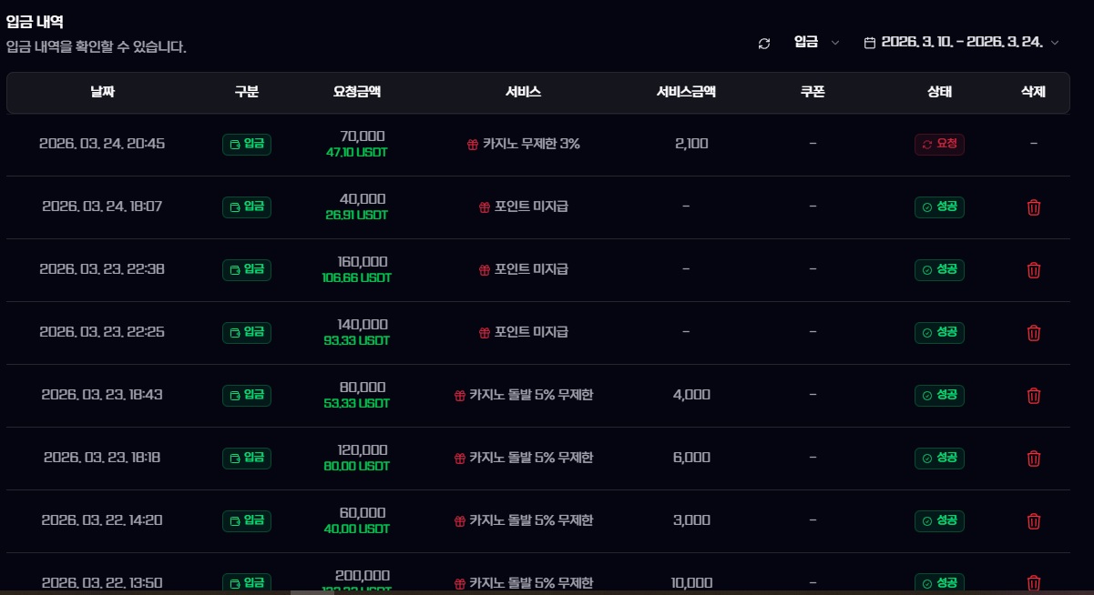The height and width of the screenshot is (595, 1094).
Task: Click the 날짜 column header
Action: click(102, 92)
